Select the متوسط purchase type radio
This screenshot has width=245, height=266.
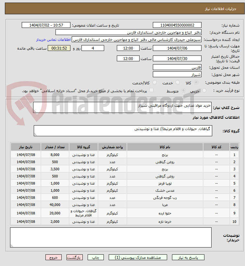pos(183,91)
